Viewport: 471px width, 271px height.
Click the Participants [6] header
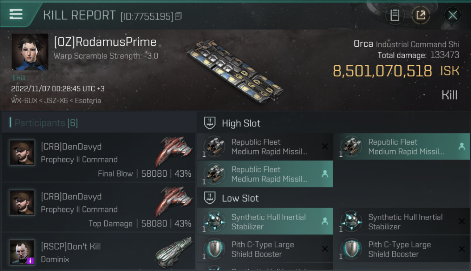coord(46,123)
